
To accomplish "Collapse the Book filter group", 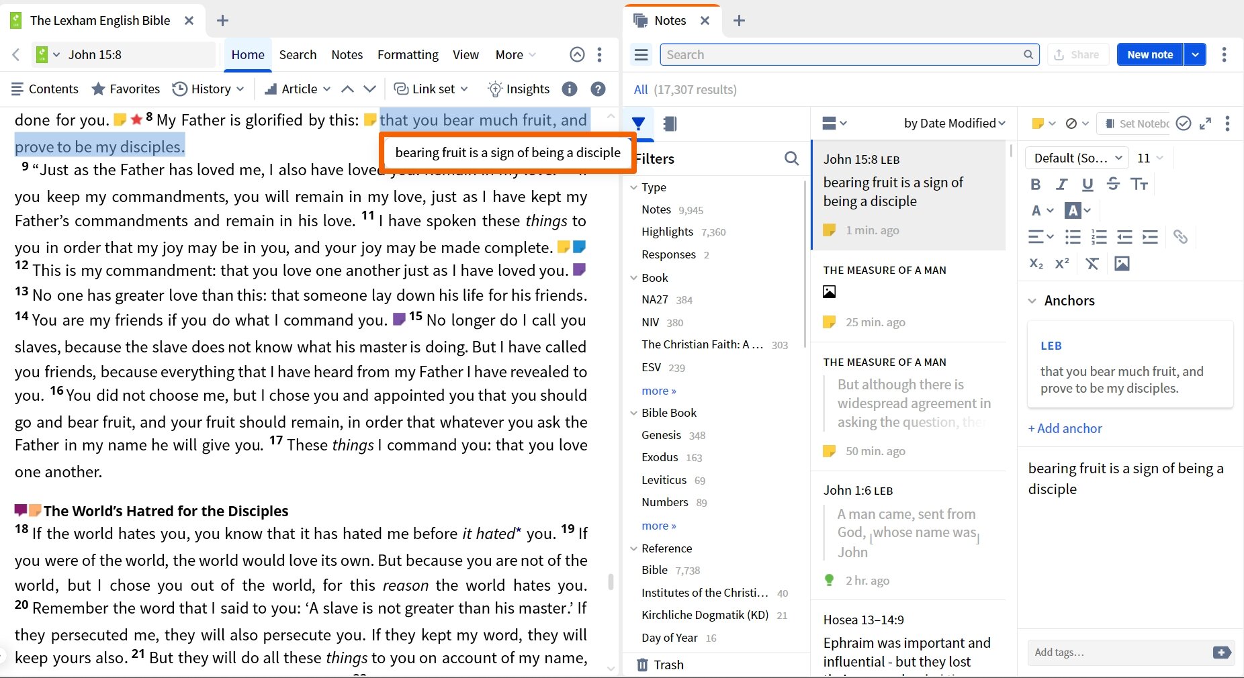I will click(x=633, y=278).
